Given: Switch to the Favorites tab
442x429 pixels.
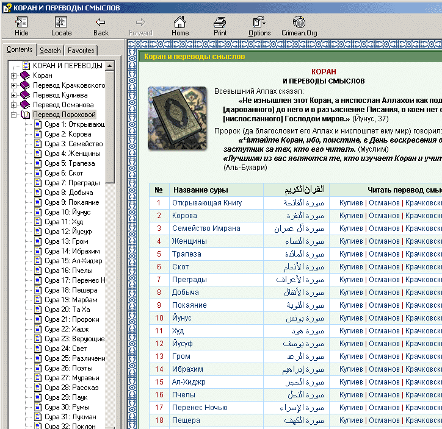Looking at the screenshot, I should pyautogui.click(x=81, y=51).
